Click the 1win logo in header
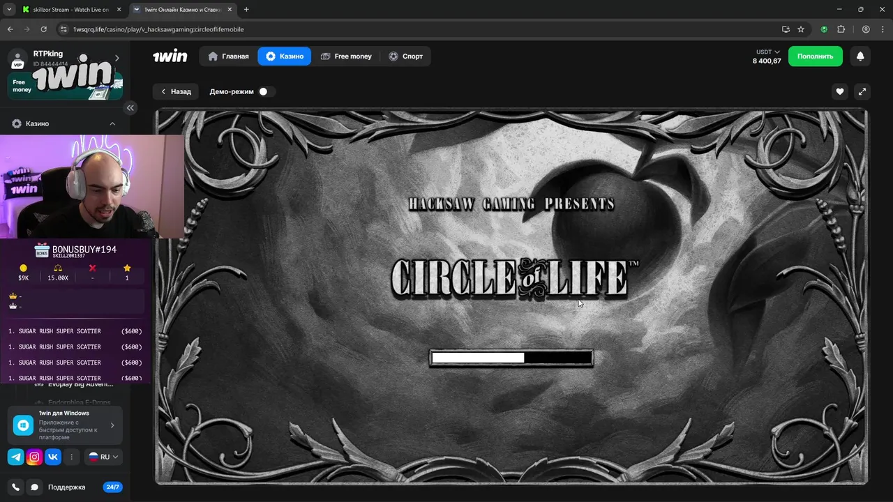The height and width of the screenshot is (502, 893). 170,56
